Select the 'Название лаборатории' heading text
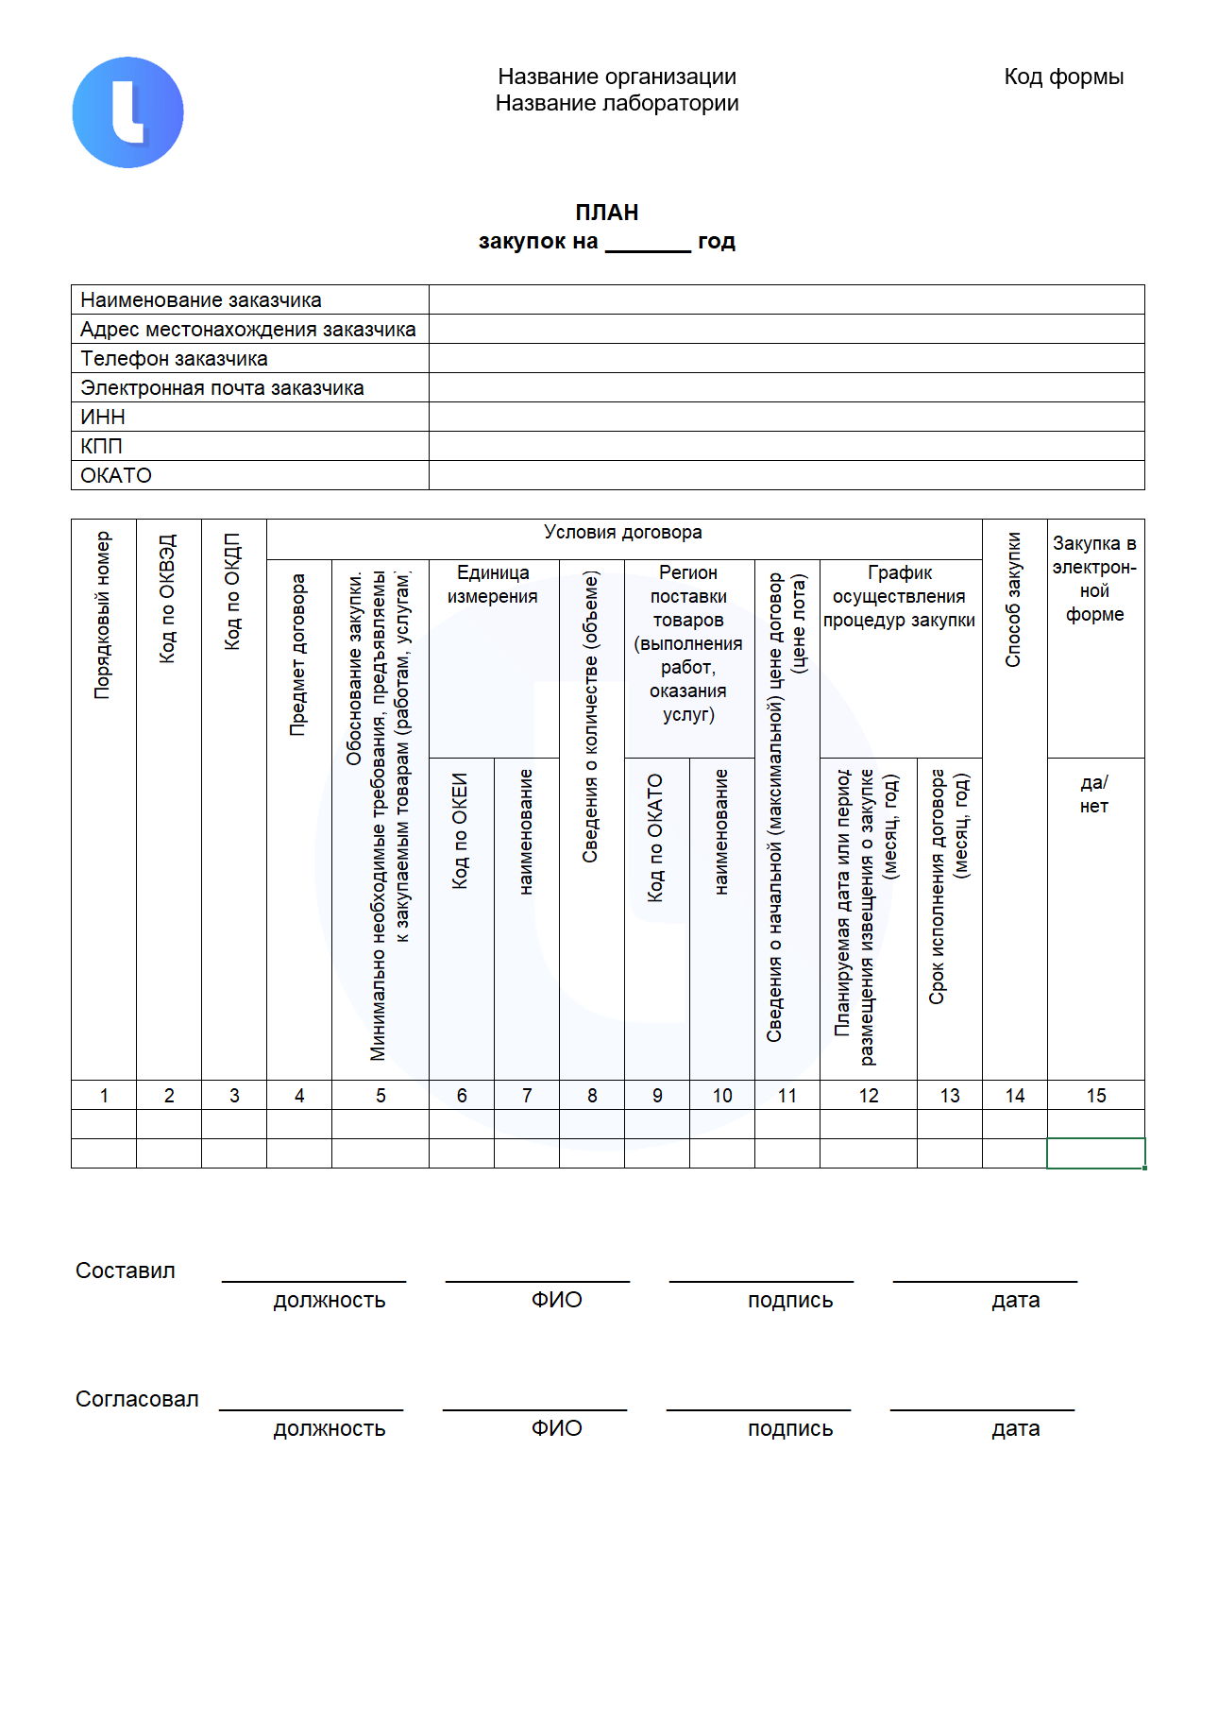Image resolution: width=1218 pixels, height=1723 pixels. [x=617, y=103]
